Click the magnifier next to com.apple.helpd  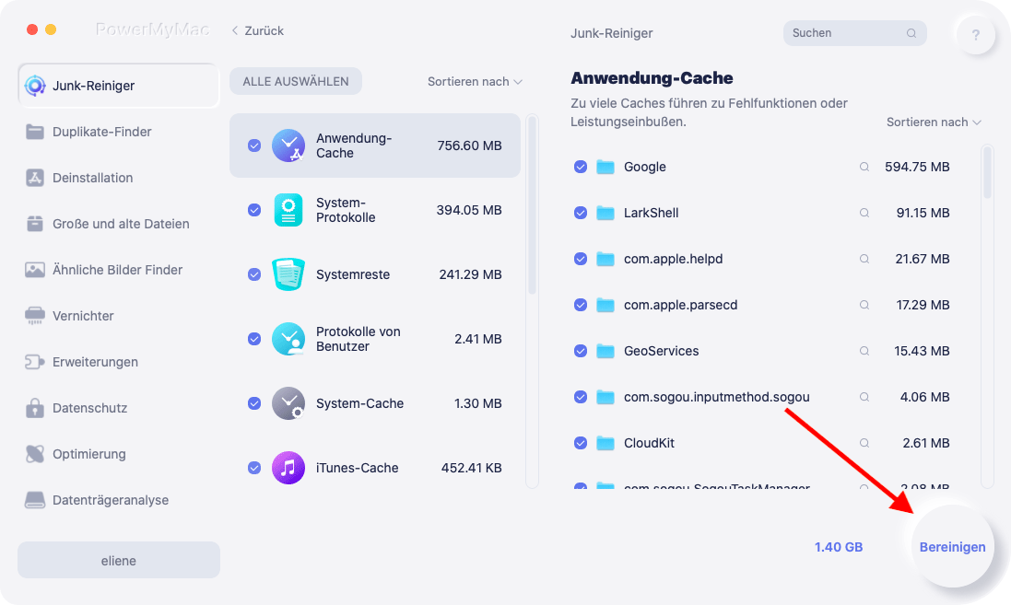(x=864, y=259)
